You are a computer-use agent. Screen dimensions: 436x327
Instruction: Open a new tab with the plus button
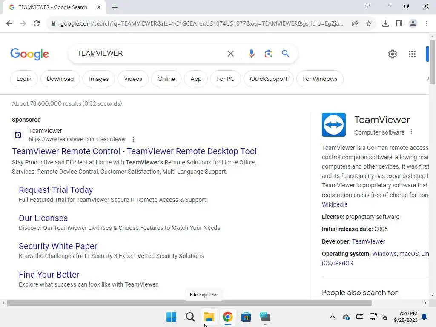pos(115,7)
